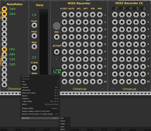Choose duplicate with cables option
This screenshot has width=151, height=131.
(40, 101)
